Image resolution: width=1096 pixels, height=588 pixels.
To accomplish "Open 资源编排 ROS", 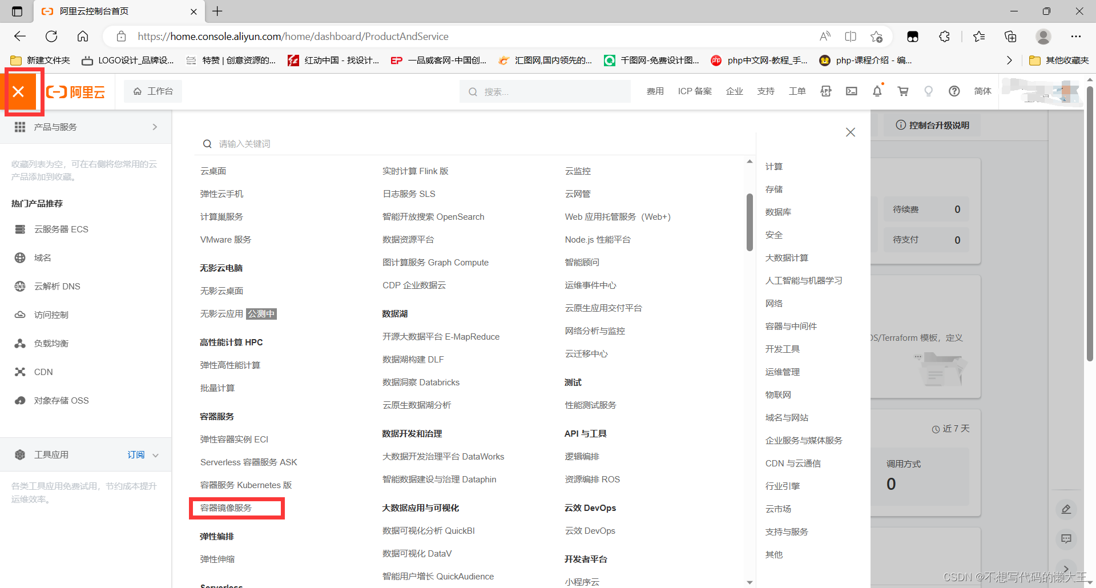I will tap(593, 479).
